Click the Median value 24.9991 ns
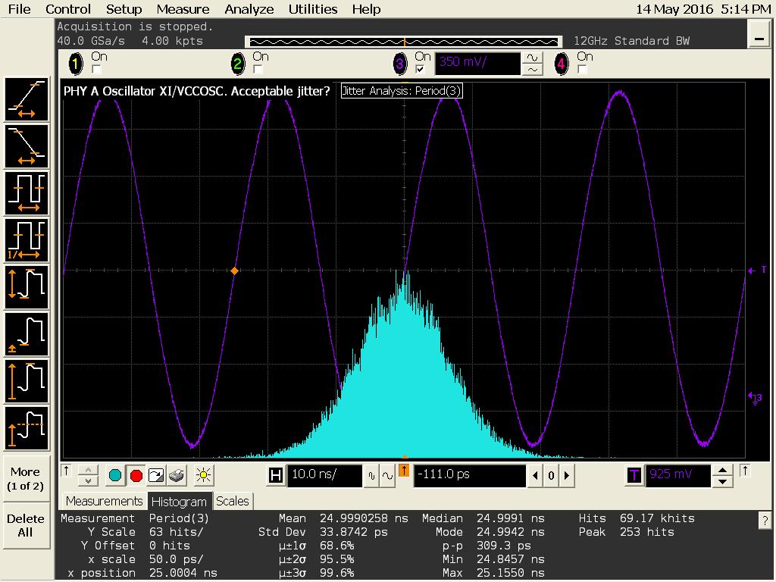The image size is (776, 582). click(x=510, y=518)
